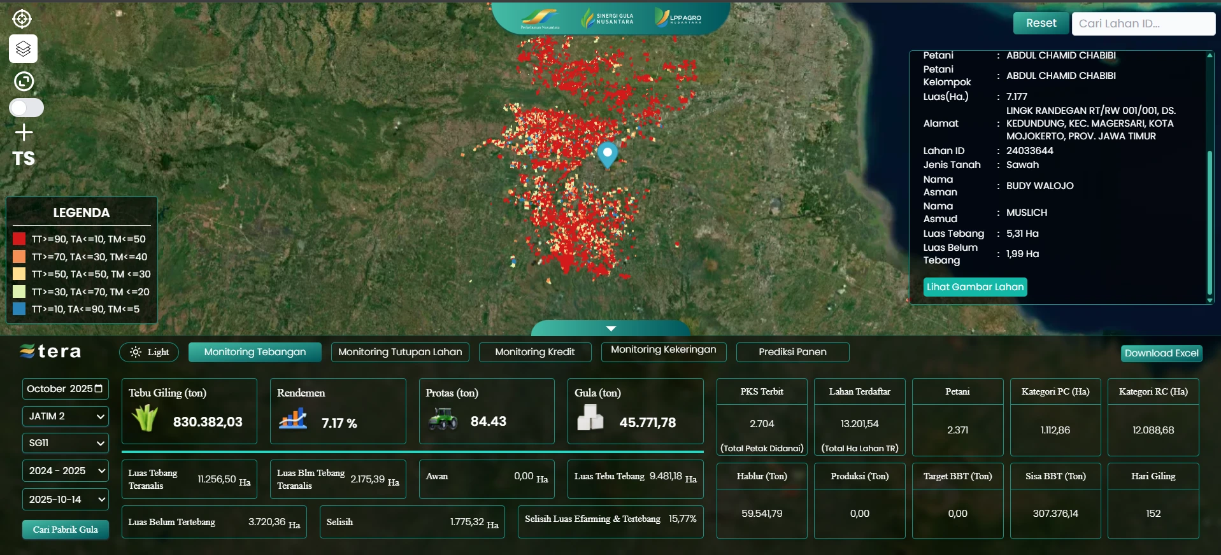
Task: Click the red legend color swatch
Action: pos(19,239)
